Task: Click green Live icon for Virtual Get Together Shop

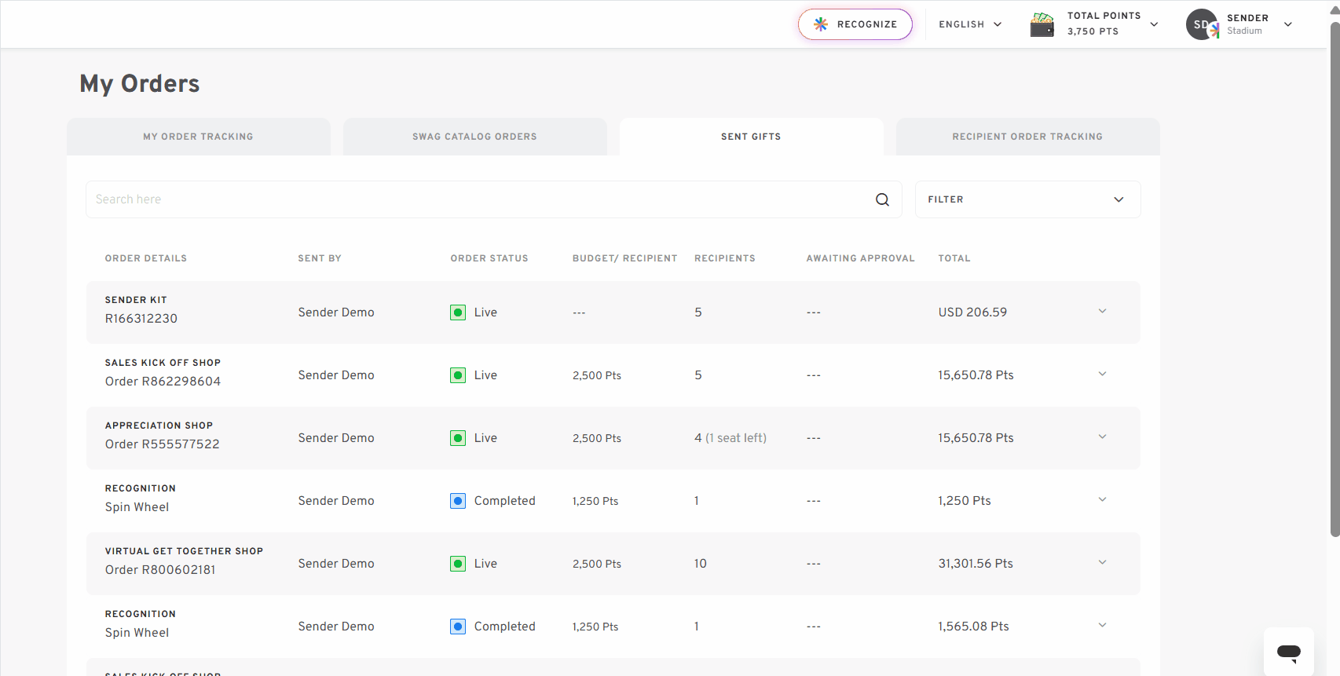Action: [458, 564]
